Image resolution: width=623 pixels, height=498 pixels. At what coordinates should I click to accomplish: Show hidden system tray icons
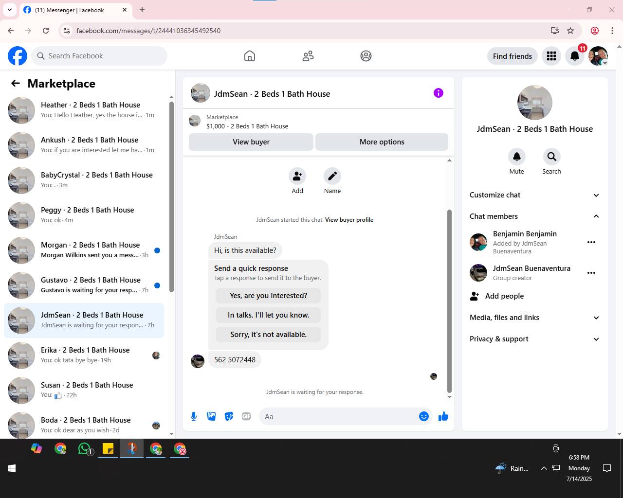coord(544,468)
